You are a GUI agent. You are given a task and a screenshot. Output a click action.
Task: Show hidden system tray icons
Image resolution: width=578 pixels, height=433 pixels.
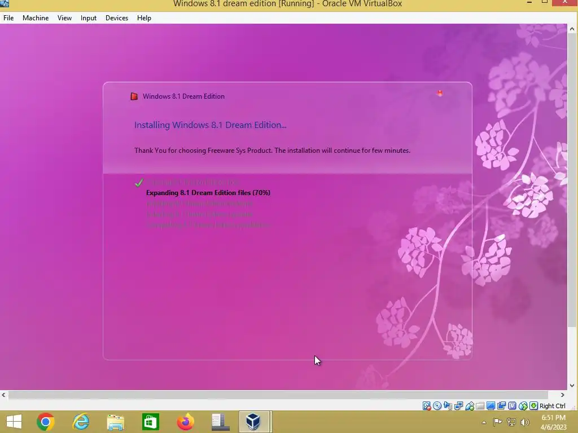pyautogui.click(x=484, y=422)
